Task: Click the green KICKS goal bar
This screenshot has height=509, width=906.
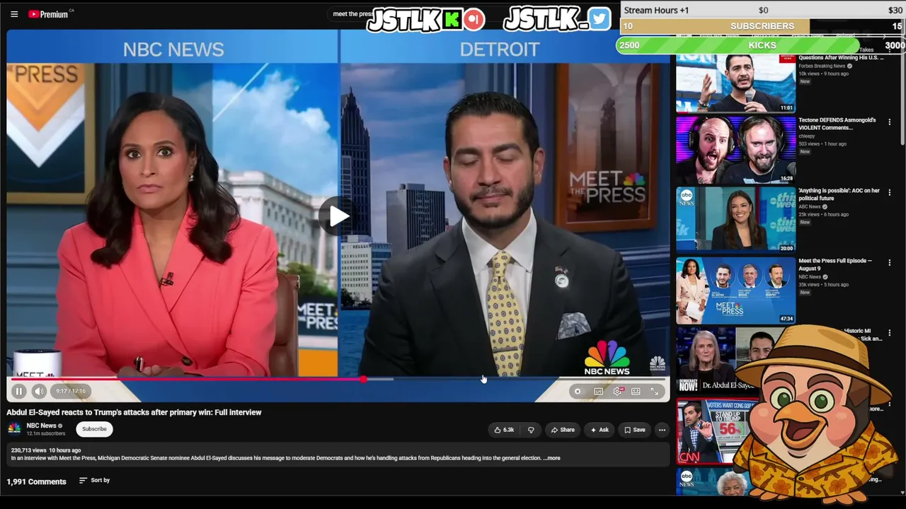Action: [762, 45]
